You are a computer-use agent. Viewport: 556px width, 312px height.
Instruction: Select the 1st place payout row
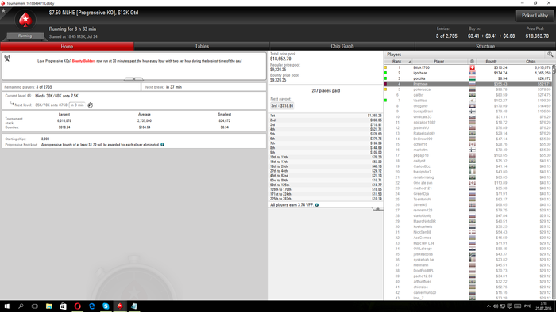[326, 116]
